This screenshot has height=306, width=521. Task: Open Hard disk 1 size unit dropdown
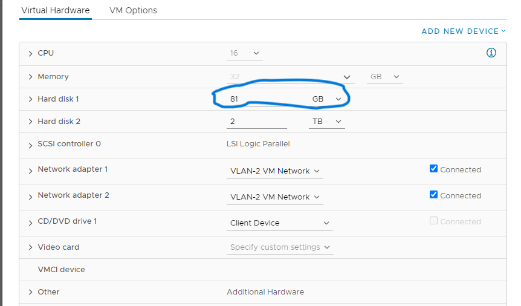tap(327, 99)
